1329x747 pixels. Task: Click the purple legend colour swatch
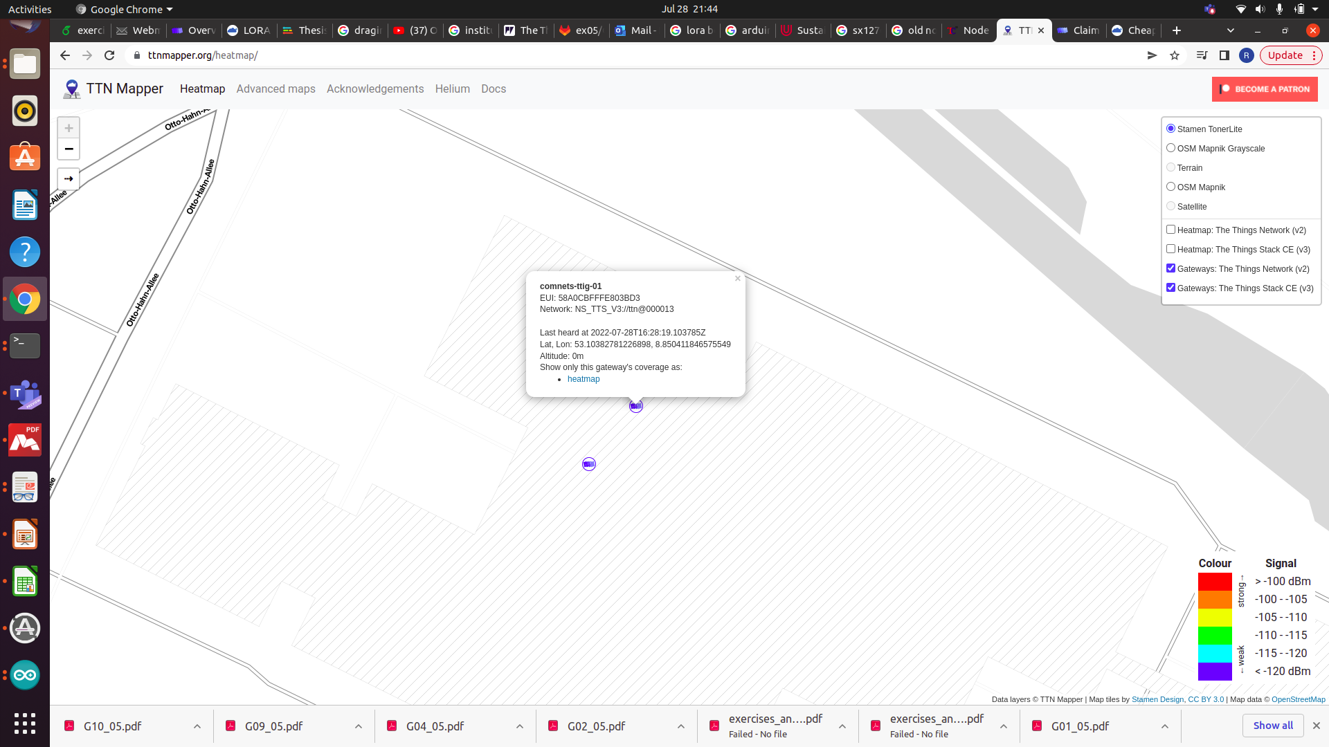point(1215,672)
